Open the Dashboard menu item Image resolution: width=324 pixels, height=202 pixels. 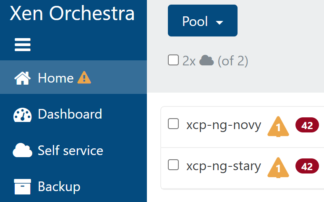tap(70, 114)
